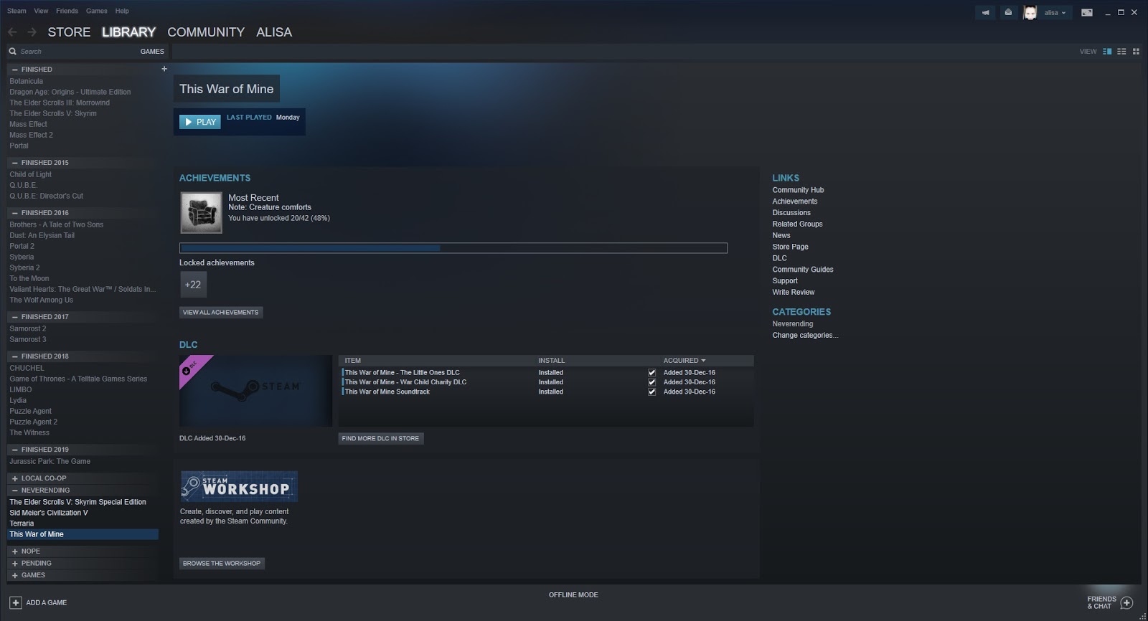Click Browse the Workshop button

tap(222, 564)
